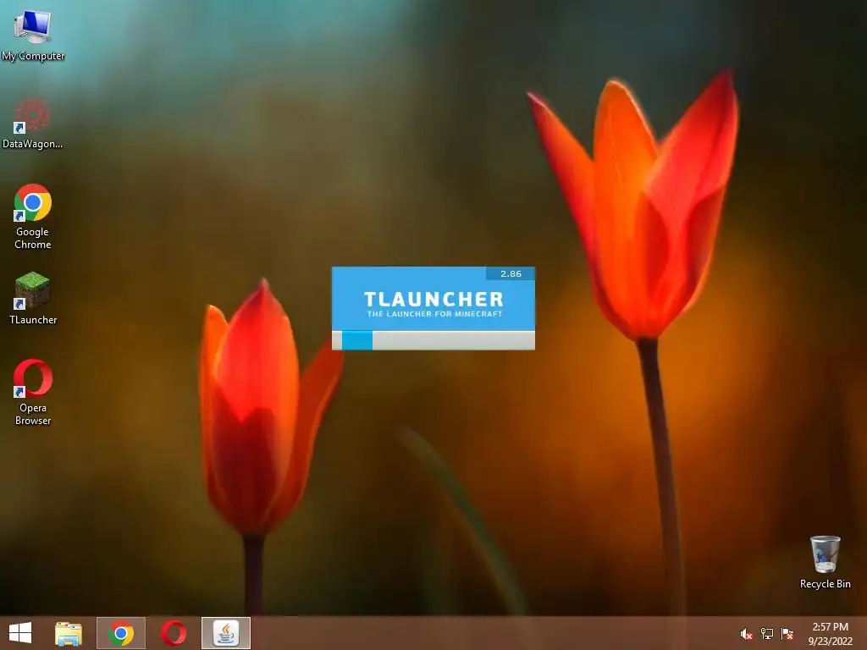Click the muted volume tray icon
867x650 pixels.
tap(746, 634)
